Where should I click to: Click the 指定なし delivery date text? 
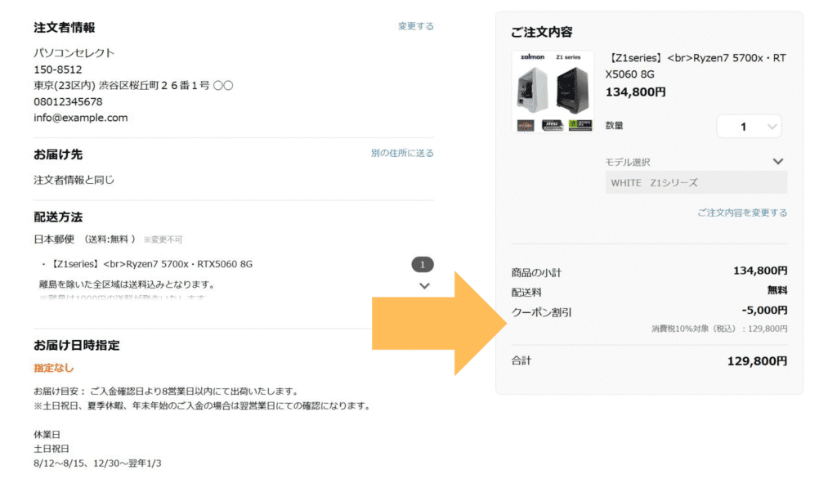point(54,369)
